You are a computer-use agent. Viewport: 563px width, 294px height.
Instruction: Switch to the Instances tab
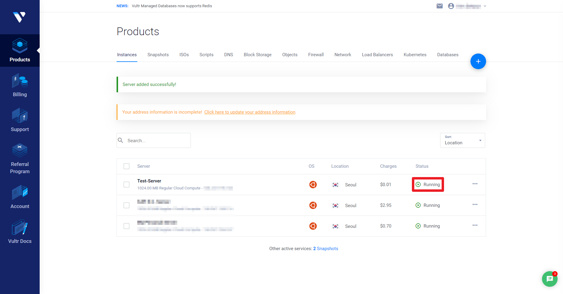pyautogui.click(x=127, y=55)
